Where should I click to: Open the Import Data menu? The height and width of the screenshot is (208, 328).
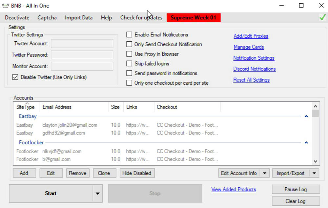coord(79,18)
